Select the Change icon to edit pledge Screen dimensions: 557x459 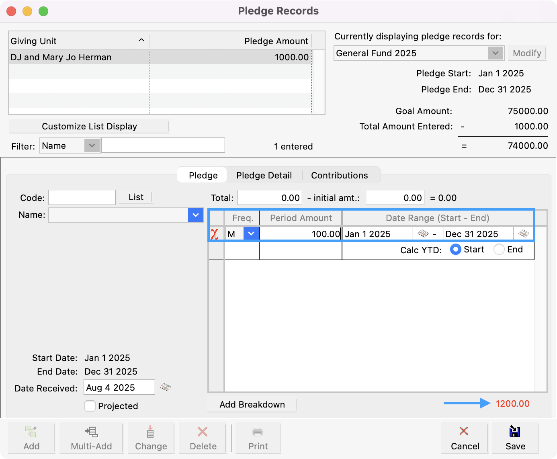click(x=151, y=438)
